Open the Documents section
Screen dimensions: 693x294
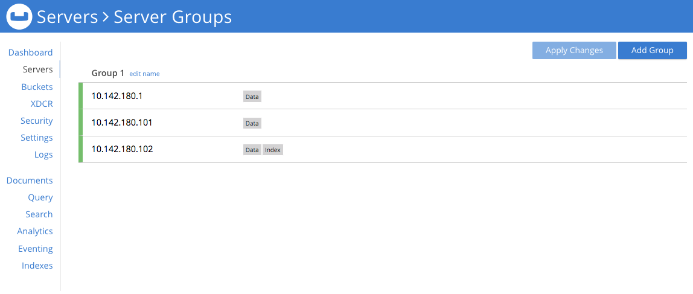(x=30, y=181)
